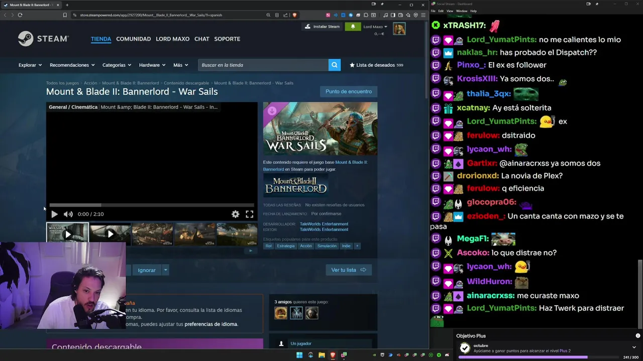
Task: Open LORD MAXO menu
Action: (172, 39)
